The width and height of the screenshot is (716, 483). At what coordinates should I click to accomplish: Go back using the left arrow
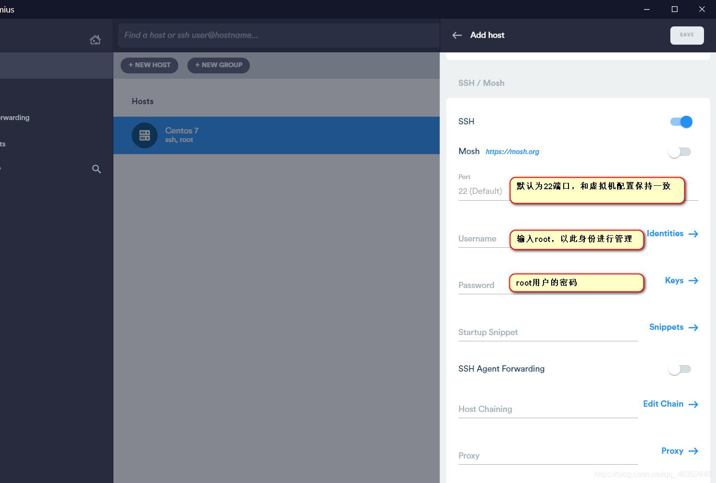coord(457,35)
